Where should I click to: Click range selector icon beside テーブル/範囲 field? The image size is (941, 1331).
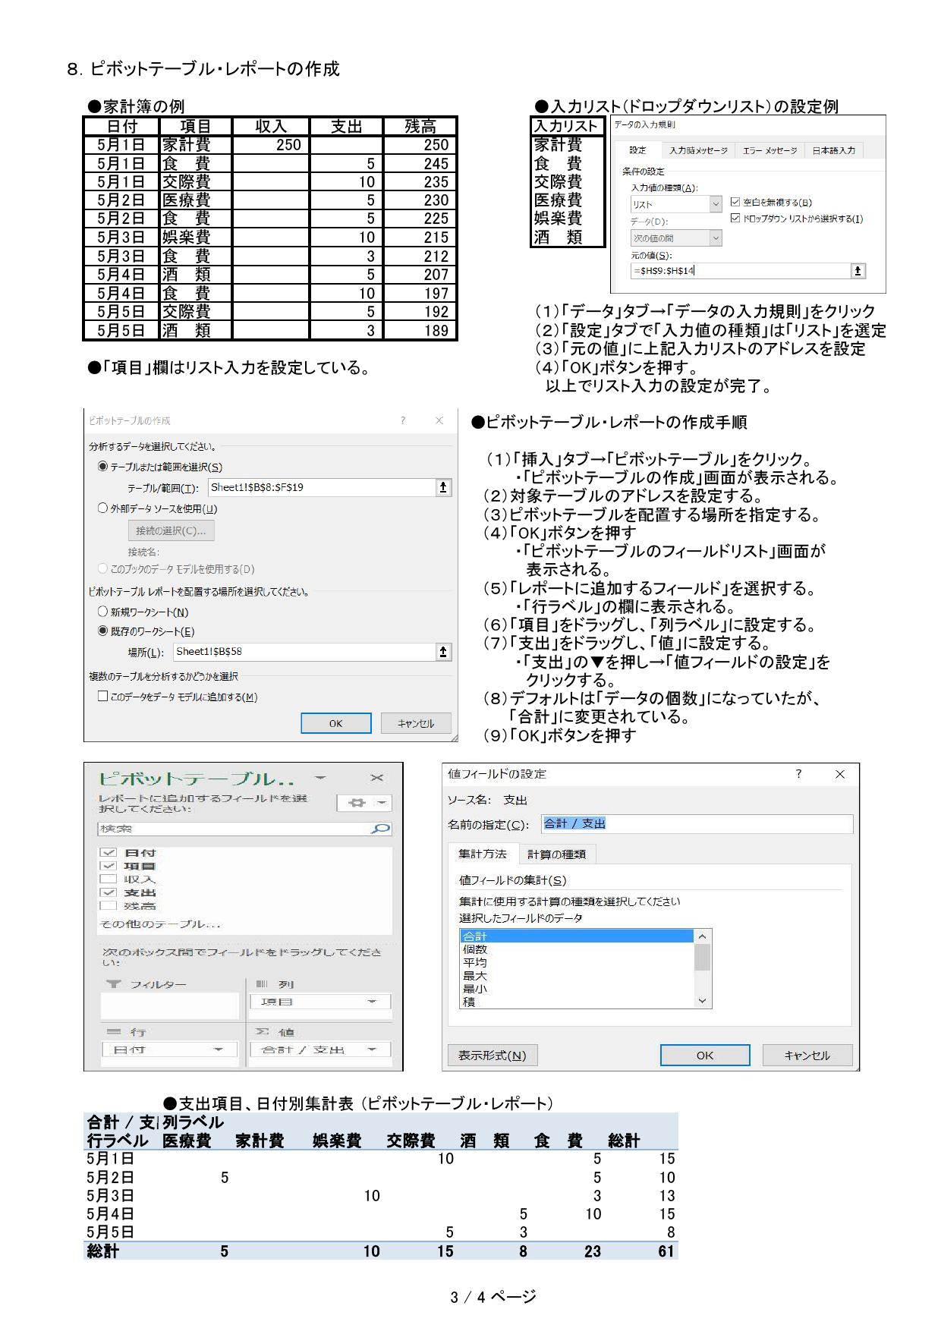click(444, 488)
